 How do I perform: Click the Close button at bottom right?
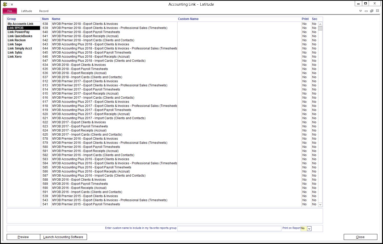coord(360,237)
